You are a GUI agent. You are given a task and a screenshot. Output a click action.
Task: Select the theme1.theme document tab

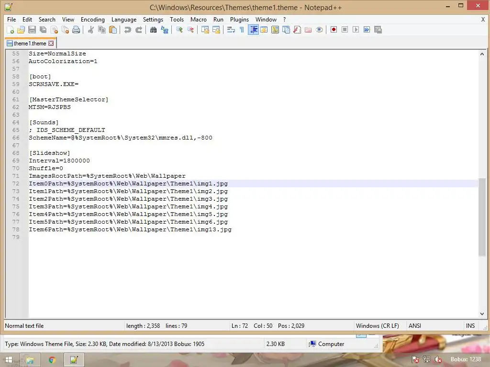click(x=30, y=43)
